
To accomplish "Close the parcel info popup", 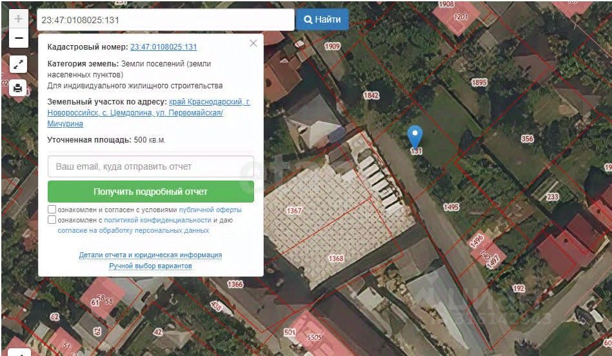I will point(253,43).
